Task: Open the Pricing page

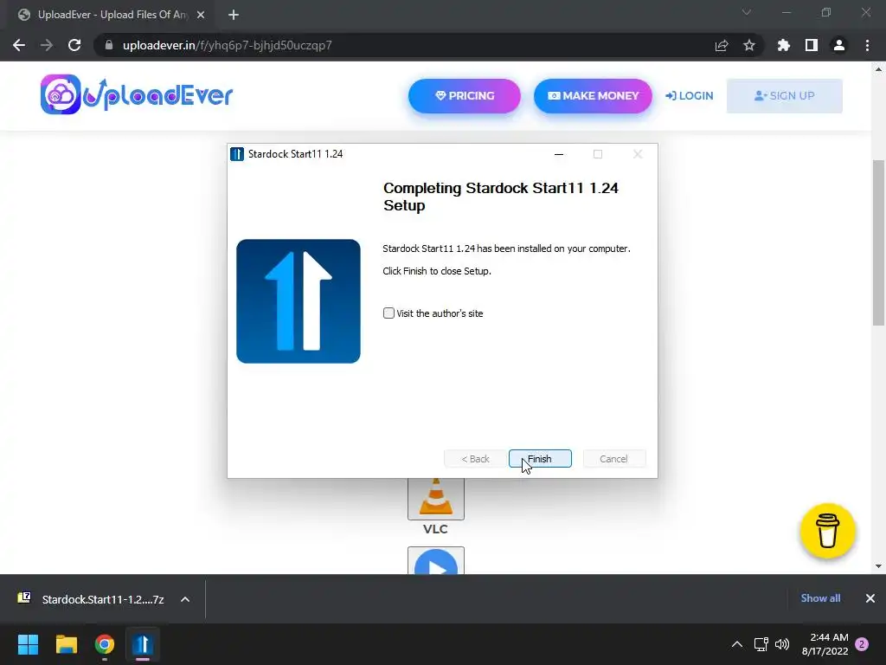Action: tap(465, 95)
